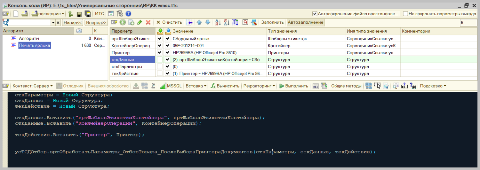Click the floppy disk save icon
Viewport: 480px width, 170px height.
(79, 14)
